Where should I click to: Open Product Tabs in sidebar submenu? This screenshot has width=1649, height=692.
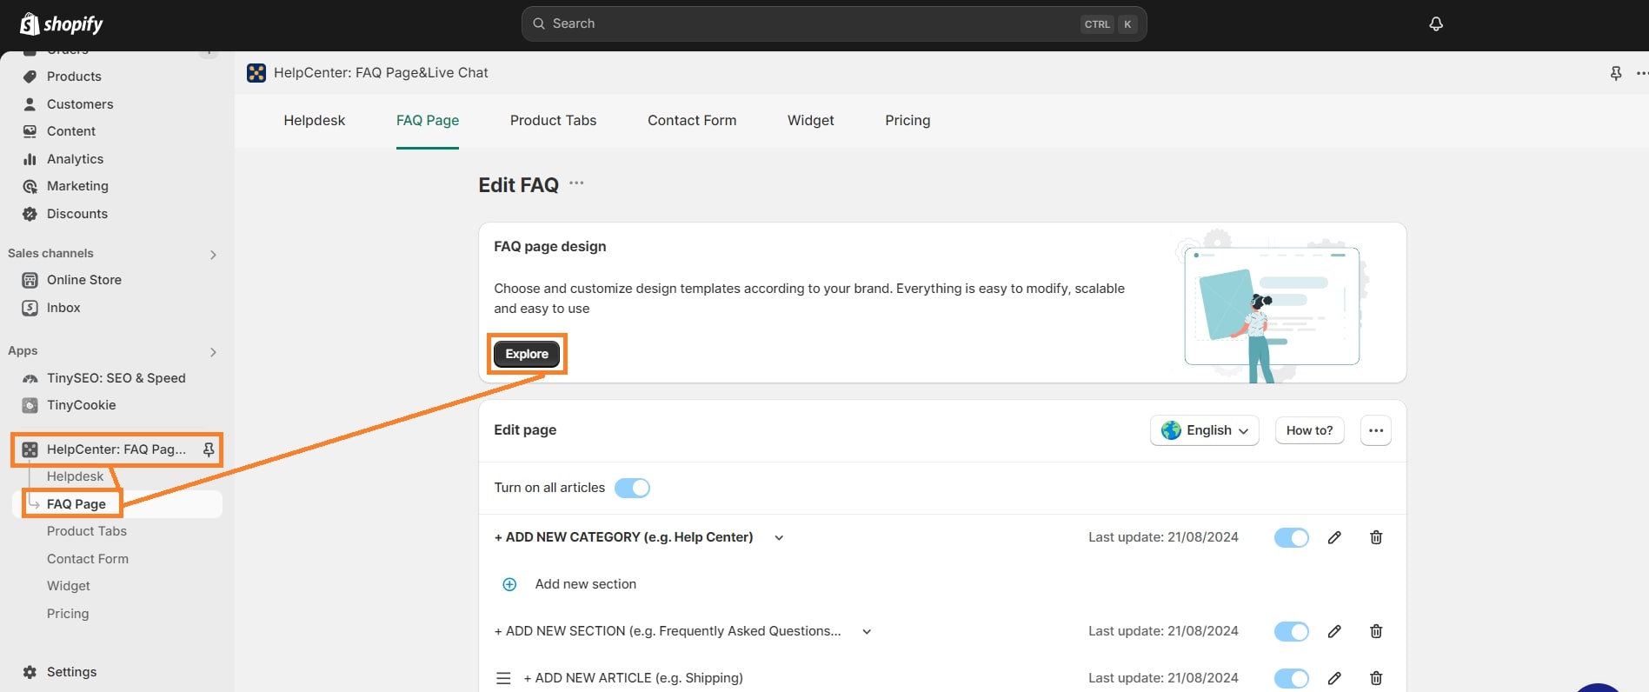(87, 531)
